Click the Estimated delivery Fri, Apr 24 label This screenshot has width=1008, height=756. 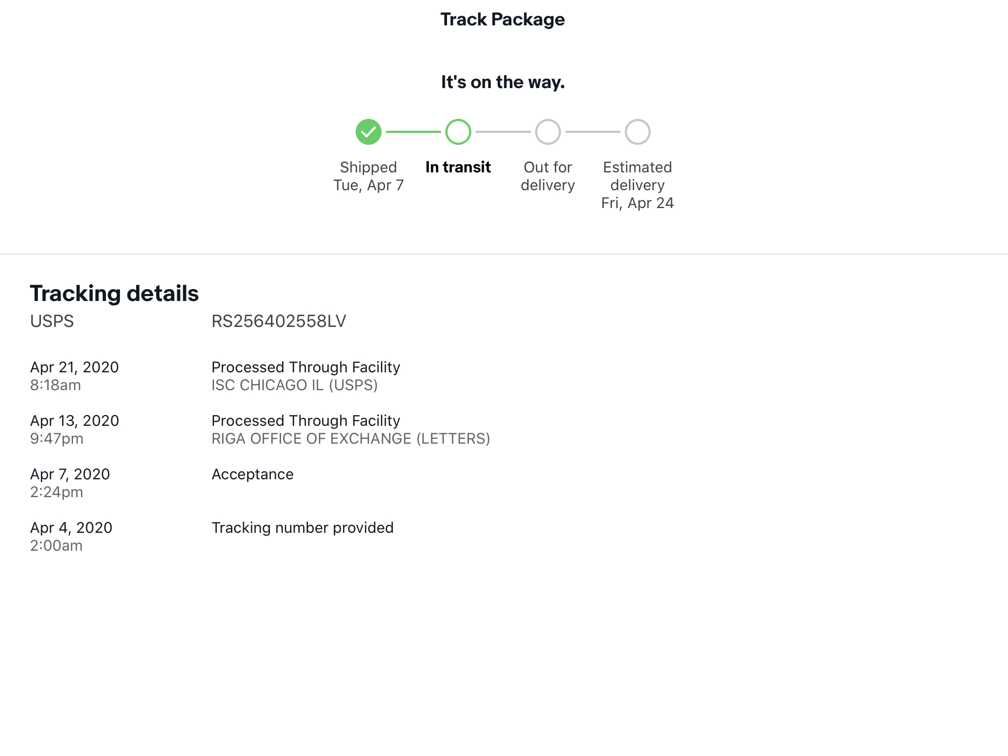(x=638, y=185)
